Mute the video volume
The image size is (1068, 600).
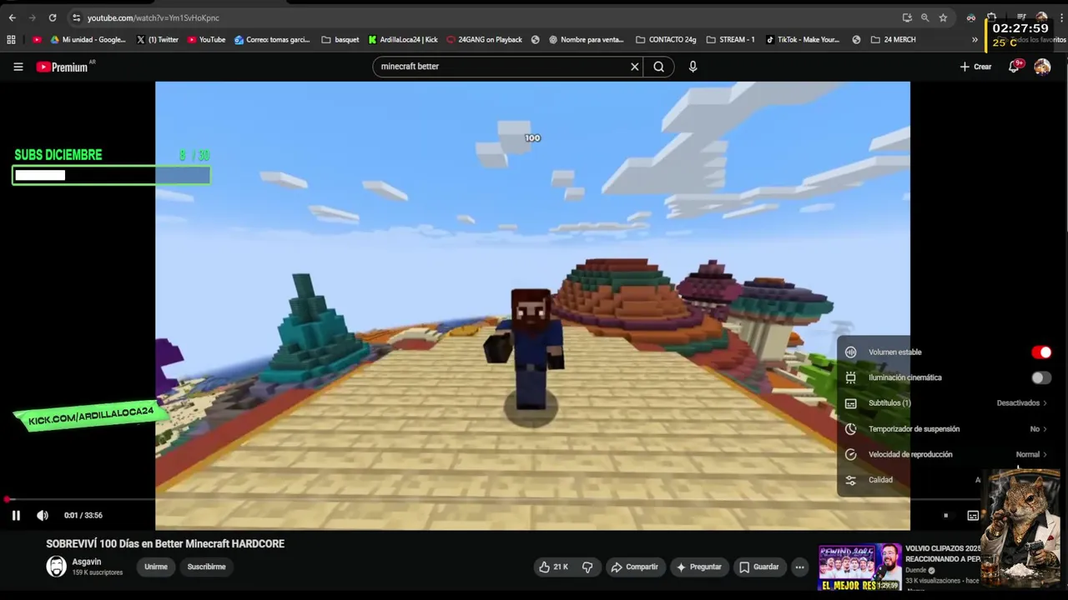(x=43, y=515)
